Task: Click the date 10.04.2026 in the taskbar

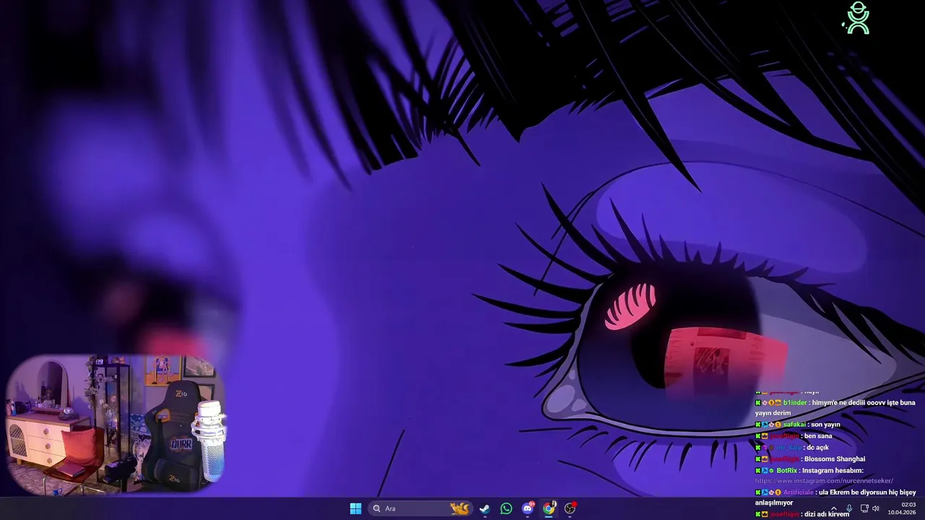Action: tap(902, 512)
